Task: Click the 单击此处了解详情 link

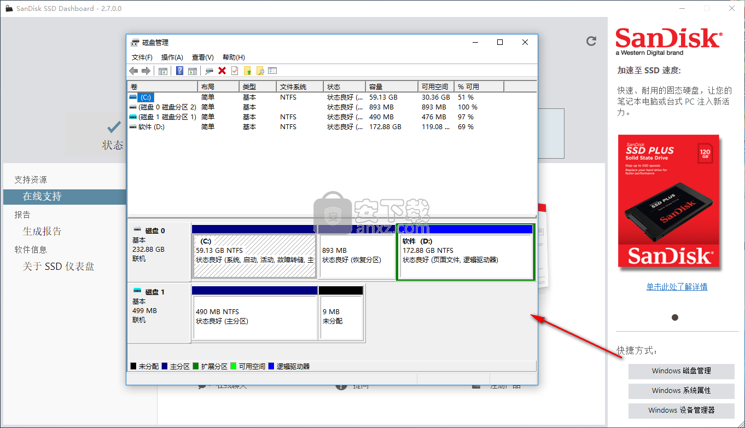Action: click(677, 287)
